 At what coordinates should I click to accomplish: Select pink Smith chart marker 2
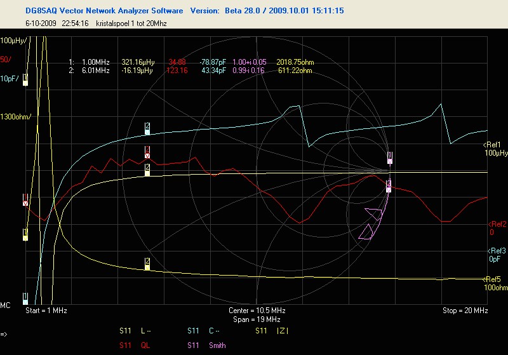[389, 186]
